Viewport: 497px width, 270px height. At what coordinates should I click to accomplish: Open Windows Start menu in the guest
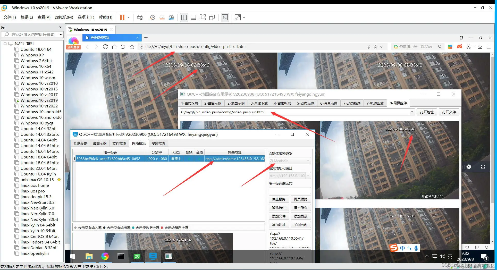pyautogui.click(x=73, y=256)
